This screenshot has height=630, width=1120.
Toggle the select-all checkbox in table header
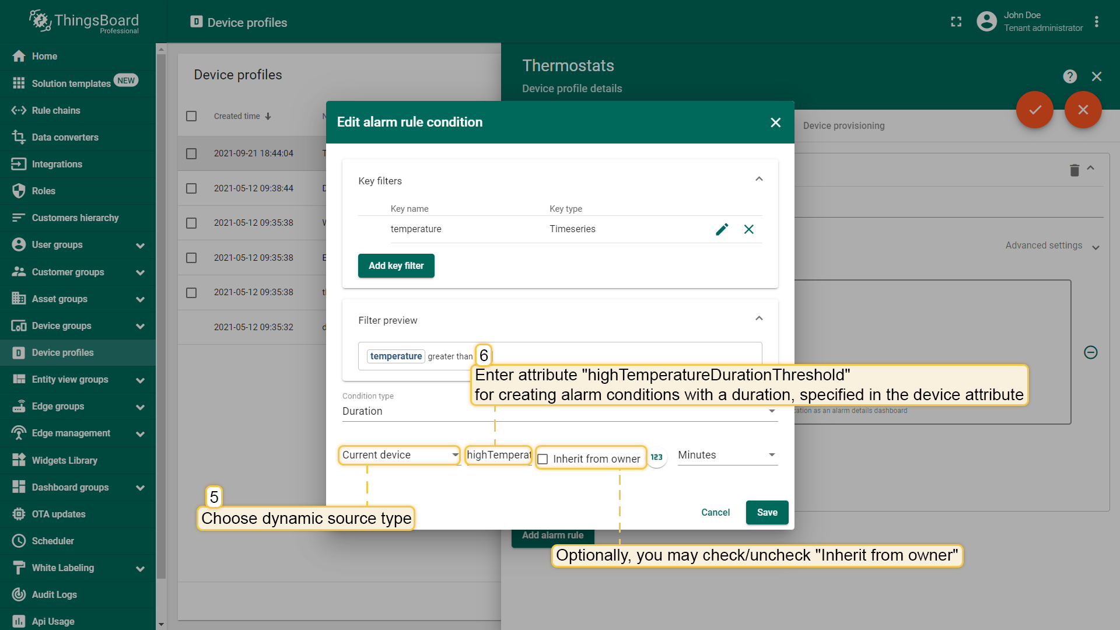click(x=191, y=116)
